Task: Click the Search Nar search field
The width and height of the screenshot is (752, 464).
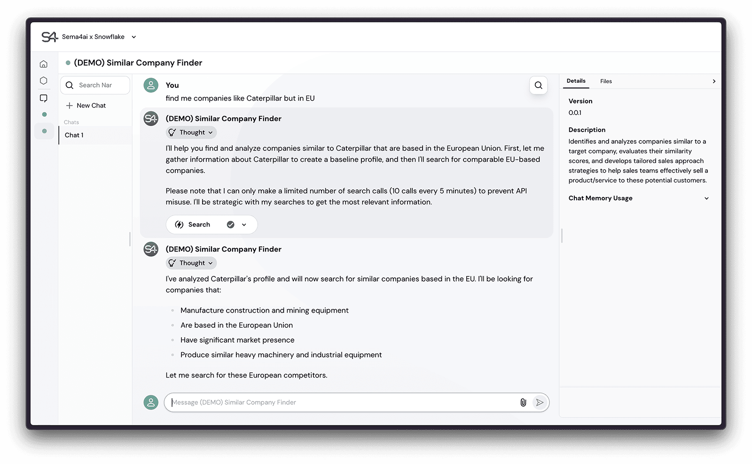Action: [x=99, y=85]
